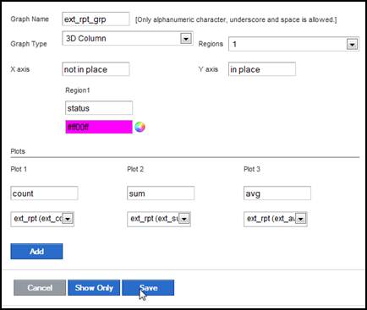Click the Plot 1 count name field
Screen dimensions: 367x310
point(44,193)
